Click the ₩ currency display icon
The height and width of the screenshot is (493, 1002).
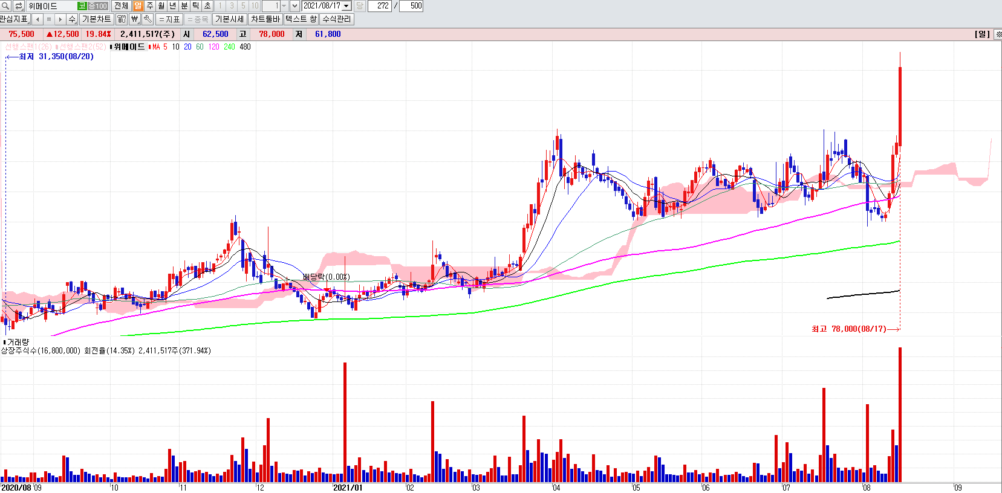[x=135, y=19]
